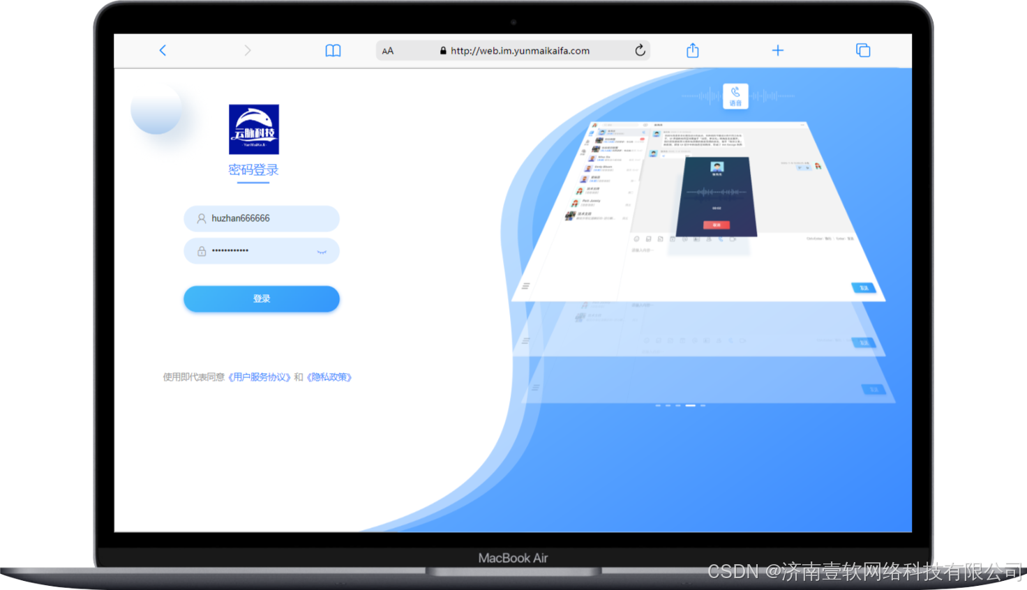The height and width of the screenshot is (590, 1027).
Task: Reload the page with the refresh icon
Action: click(640, 50)
